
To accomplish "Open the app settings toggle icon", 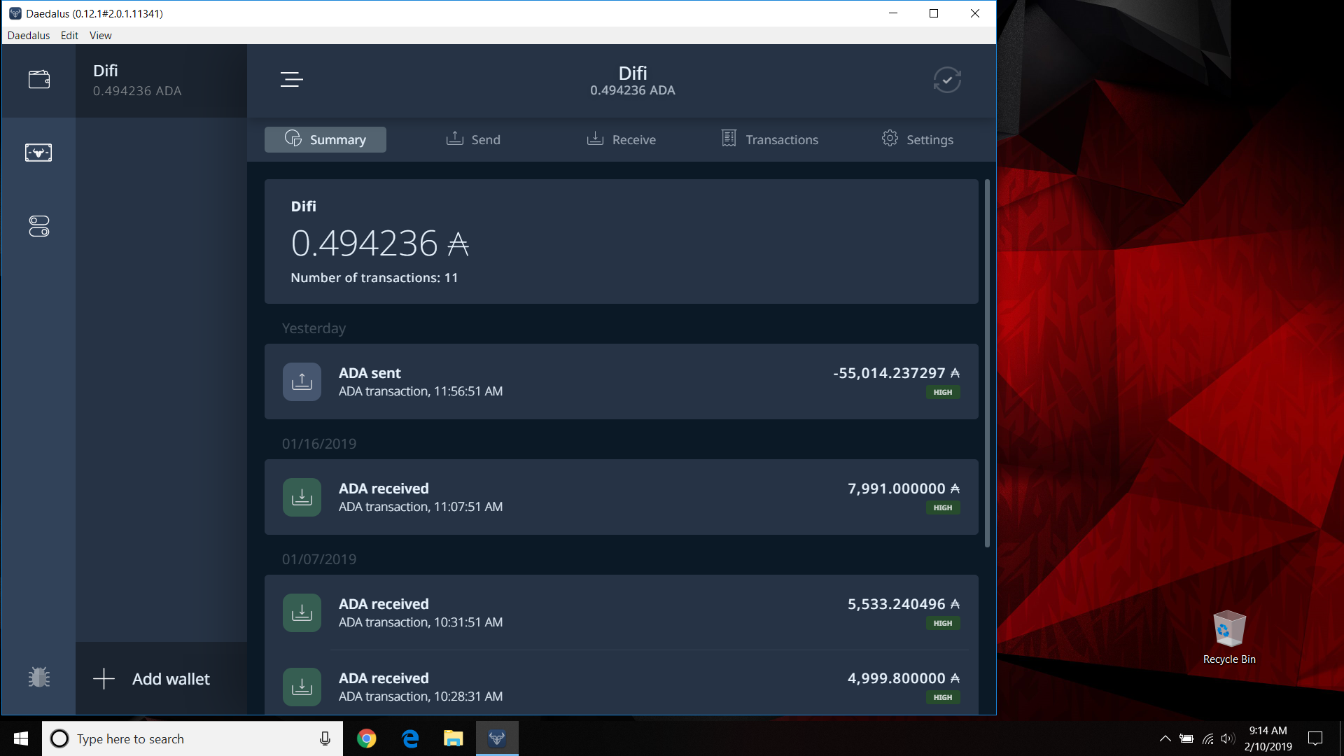I will 39,226.
